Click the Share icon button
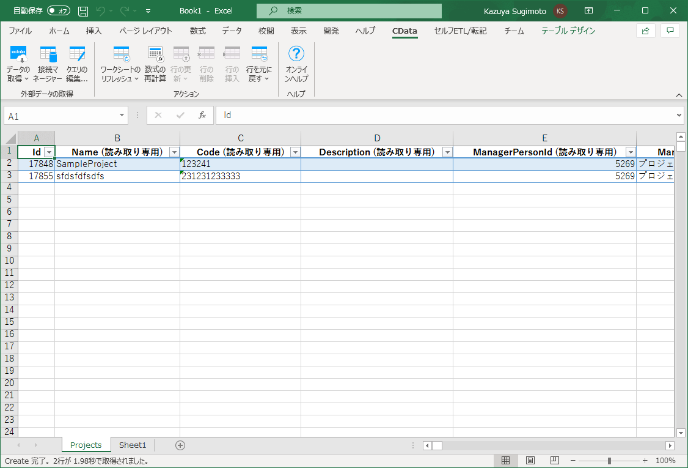The height and width of the screenshot is (468, 688). pyautogui.click(x=645, y=31)
